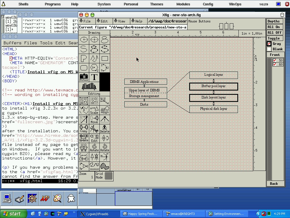The width and height of the screenshot is (290, 218).
Task: Select the Align objects tool
Action: (105, 110)
